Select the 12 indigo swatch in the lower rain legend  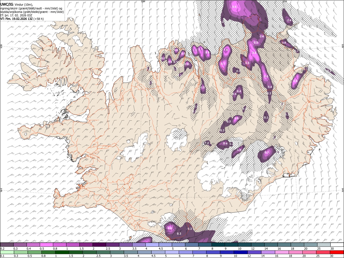(x=254, y=252)
